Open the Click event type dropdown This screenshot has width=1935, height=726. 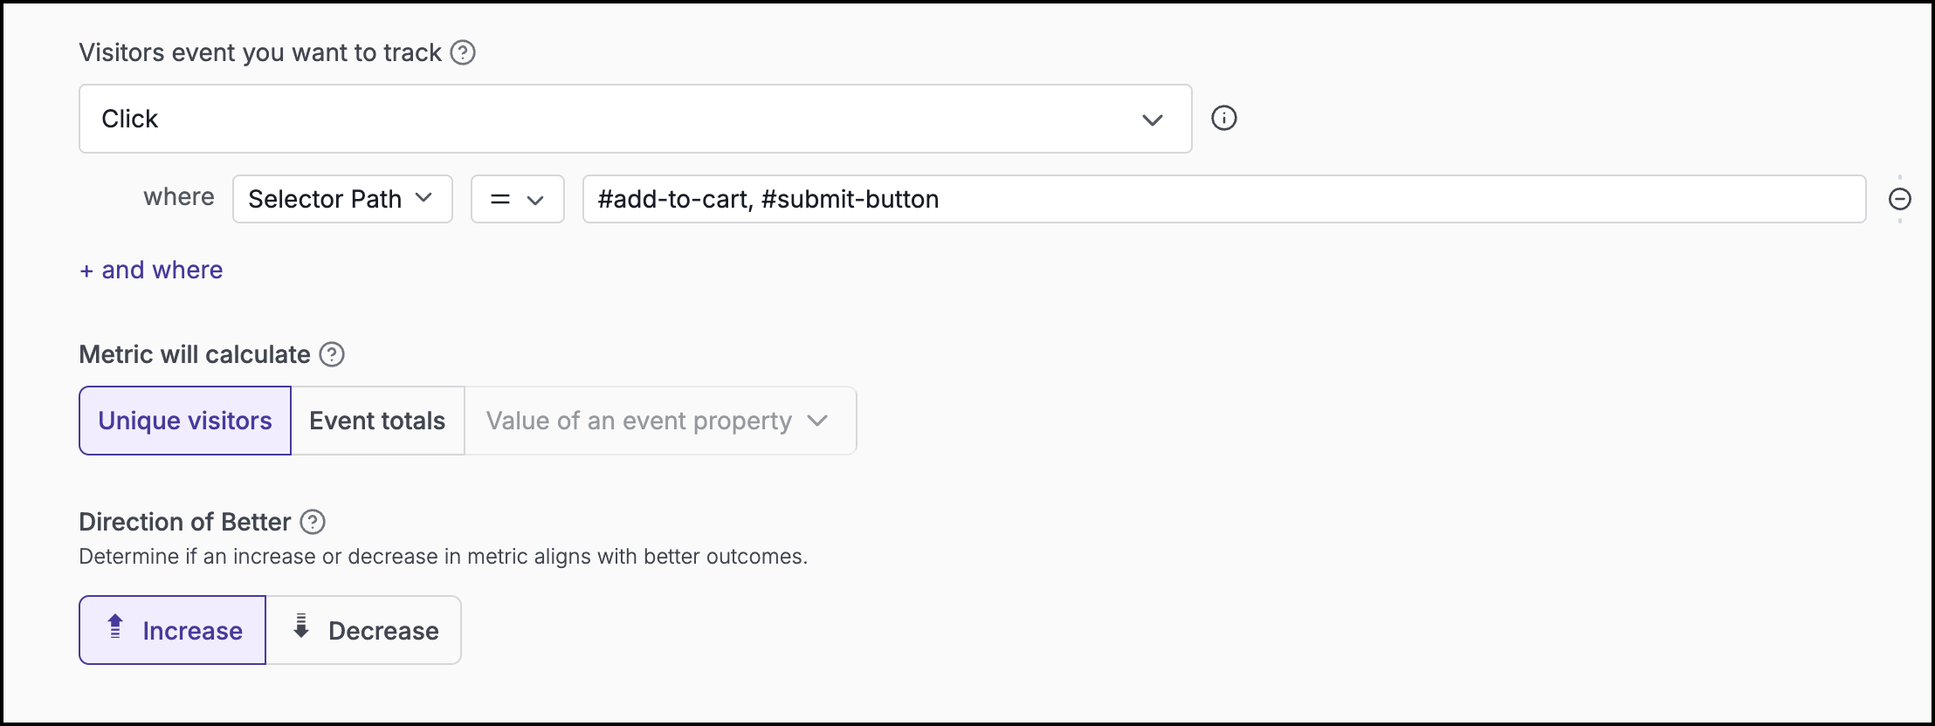coord(635,119)
